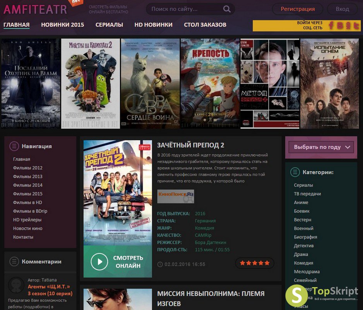Click the AMFITEATR site logo
The width and height of the screenshot is (363, 310).
pyautogui.click(x=36, y=9)
